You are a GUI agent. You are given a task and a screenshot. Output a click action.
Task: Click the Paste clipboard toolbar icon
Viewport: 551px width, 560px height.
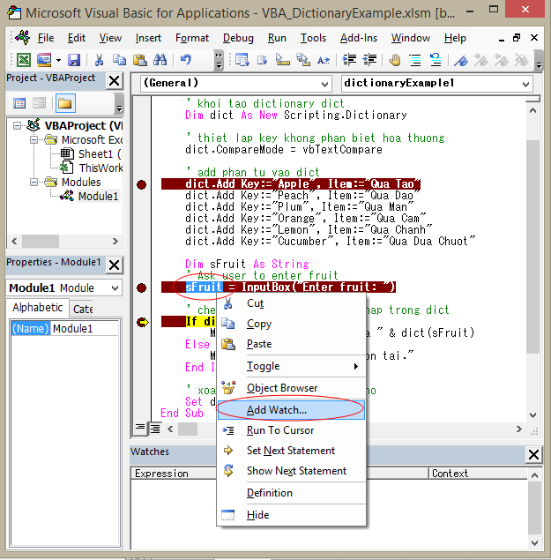point(139,60)
